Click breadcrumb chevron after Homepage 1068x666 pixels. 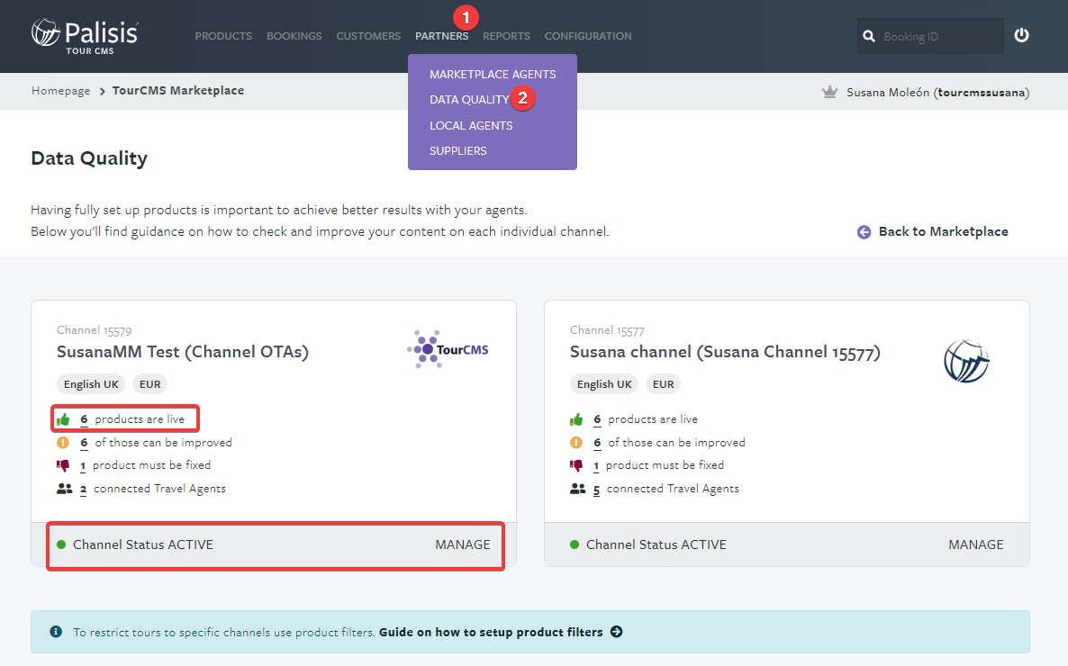102,91
